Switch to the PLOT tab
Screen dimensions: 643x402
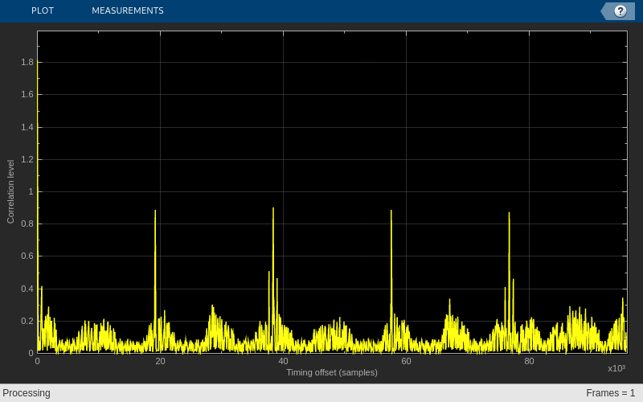(x=43, y=10)
